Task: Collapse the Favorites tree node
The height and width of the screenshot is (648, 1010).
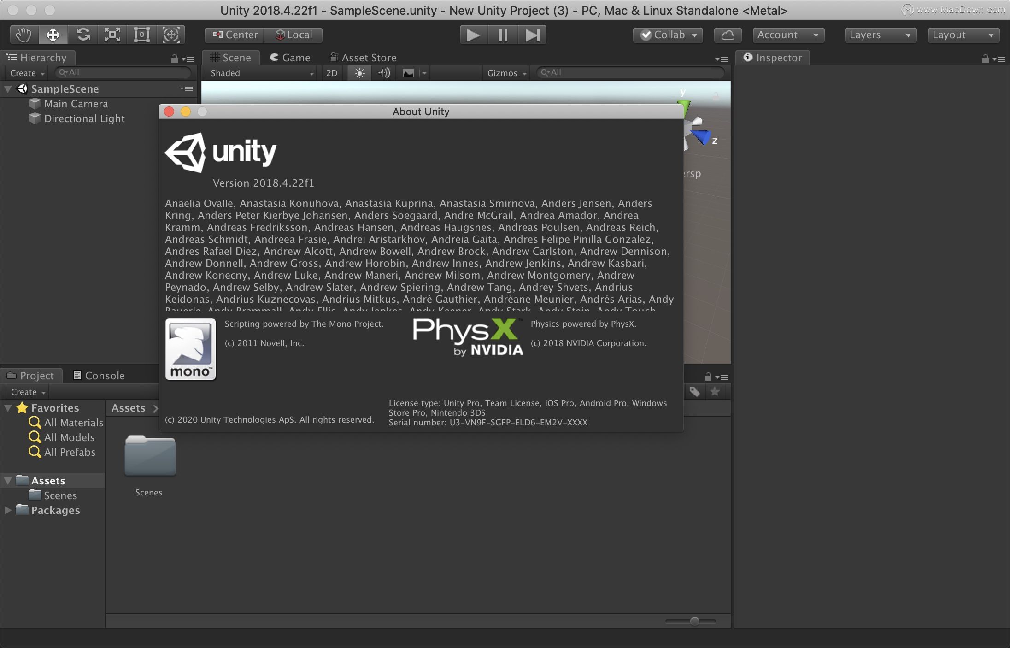Action: pyautogui.click(x=8, y=408)
